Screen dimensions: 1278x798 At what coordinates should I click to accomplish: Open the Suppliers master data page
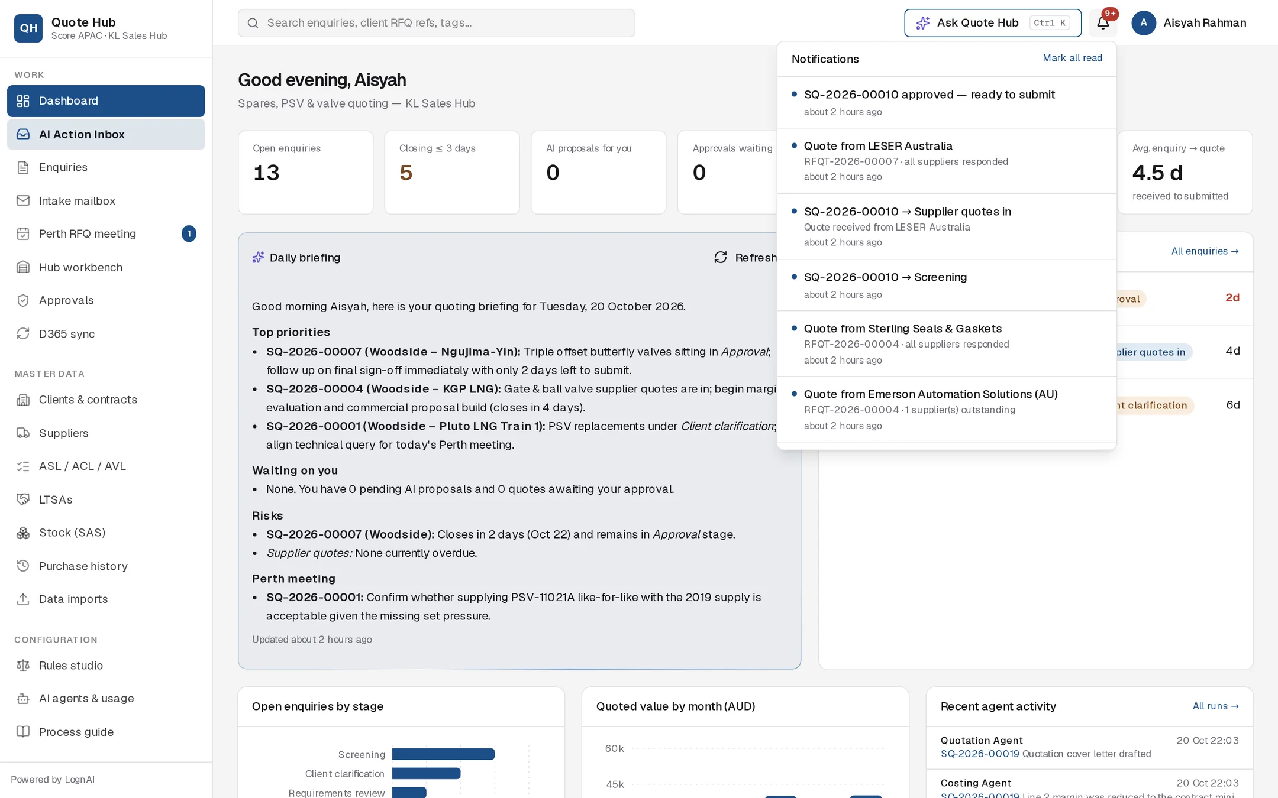coord(106,433)
